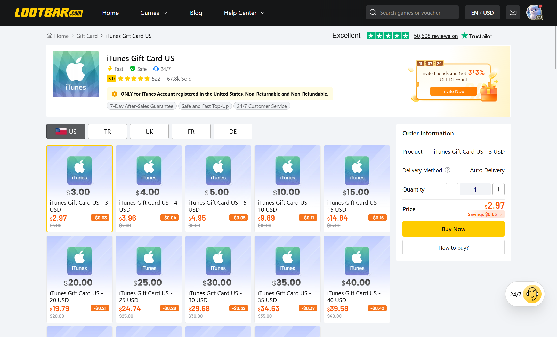This screenshot has width=557, height=337.
Task: Click the -$0.42 discount badge
Action: tap(377, 308)
